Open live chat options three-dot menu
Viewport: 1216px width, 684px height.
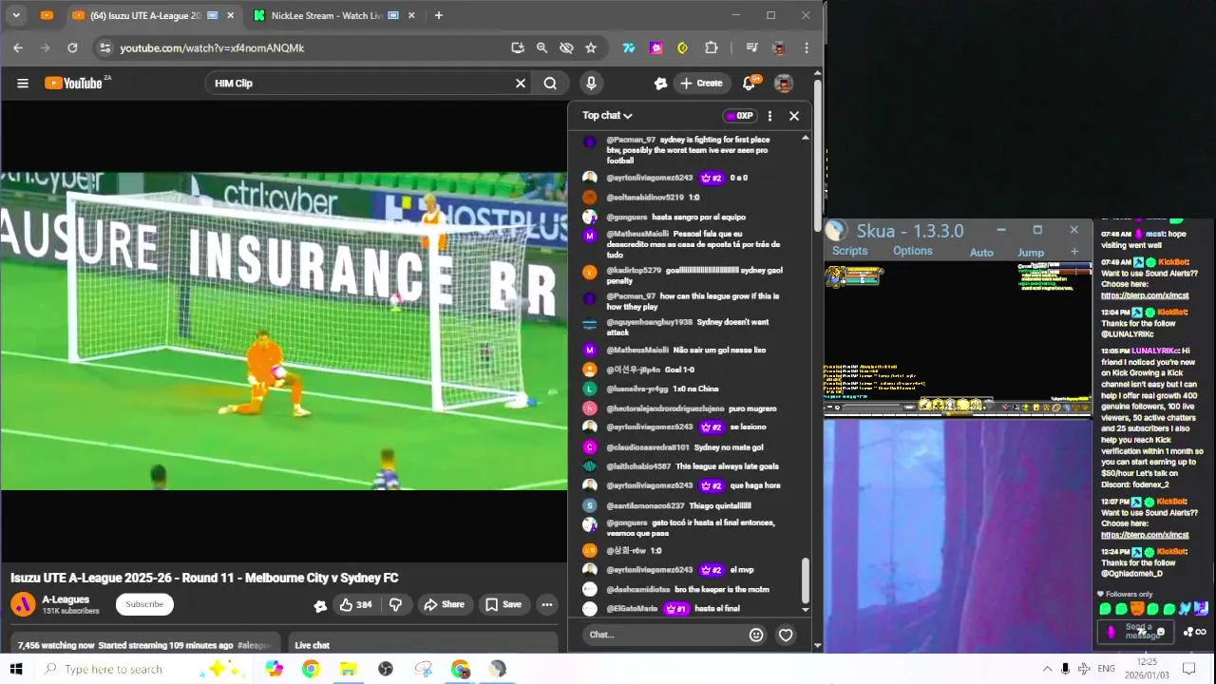[769, 116]
